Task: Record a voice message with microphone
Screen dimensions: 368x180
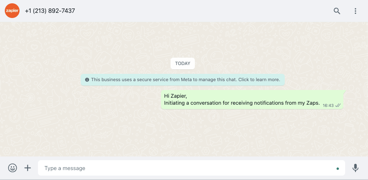Action: [355, 168]
